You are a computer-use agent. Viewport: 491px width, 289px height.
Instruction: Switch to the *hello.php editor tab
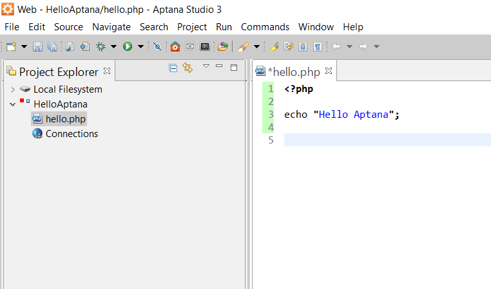coord(294,71)
